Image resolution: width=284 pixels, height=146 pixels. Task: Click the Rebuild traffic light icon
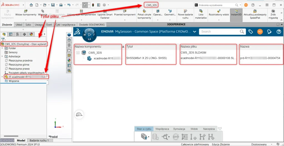tap(93, 5)
